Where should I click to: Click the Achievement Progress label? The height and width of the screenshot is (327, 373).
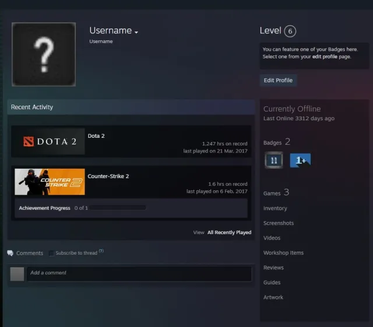click(x=44, y=208)
